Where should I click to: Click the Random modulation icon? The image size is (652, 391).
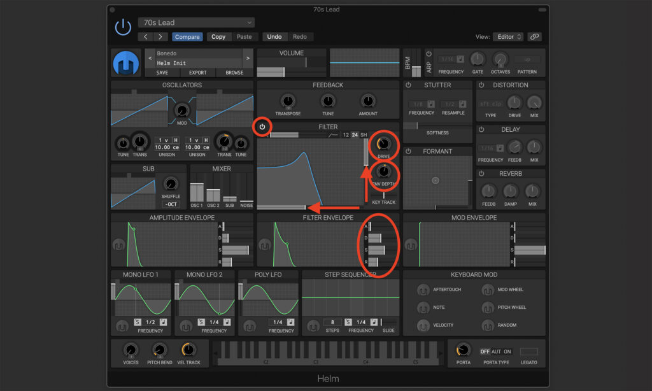487,325
